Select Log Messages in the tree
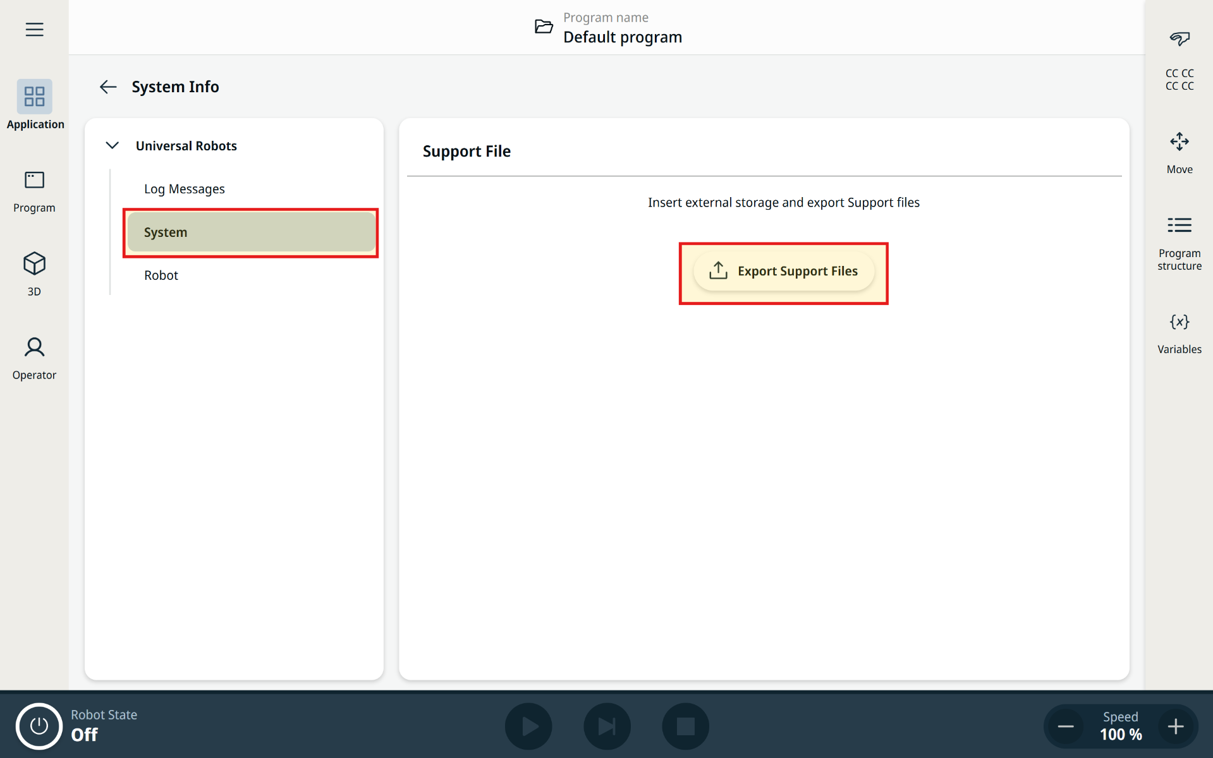This screenshot has width=1213, height=758. 184,189
